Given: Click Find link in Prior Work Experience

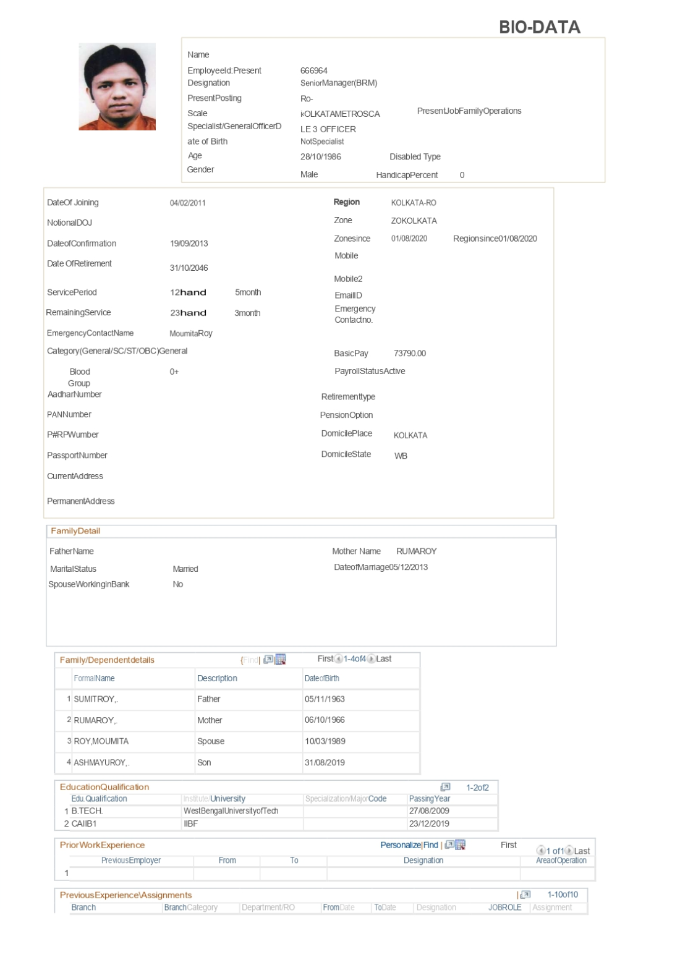Looking at the screenshot, I should (431, 845).
